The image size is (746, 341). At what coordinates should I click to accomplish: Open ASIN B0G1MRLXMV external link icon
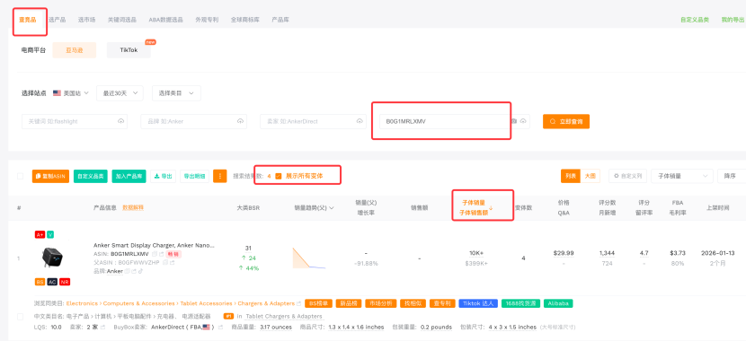tap(161, 254)
